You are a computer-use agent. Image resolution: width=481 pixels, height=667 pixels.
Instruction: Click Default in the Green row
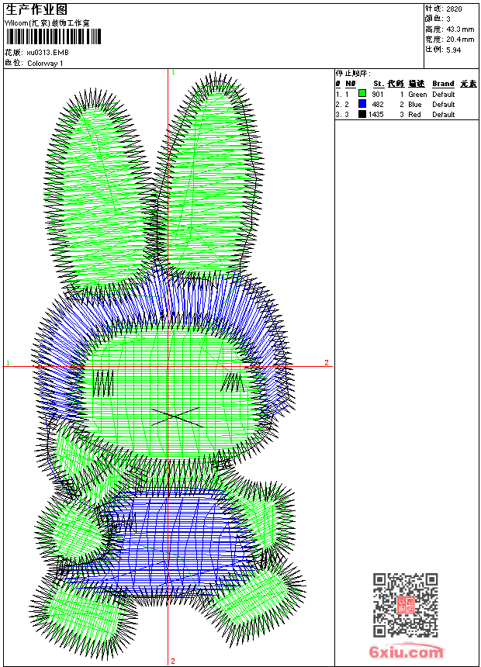pos(444,95)
